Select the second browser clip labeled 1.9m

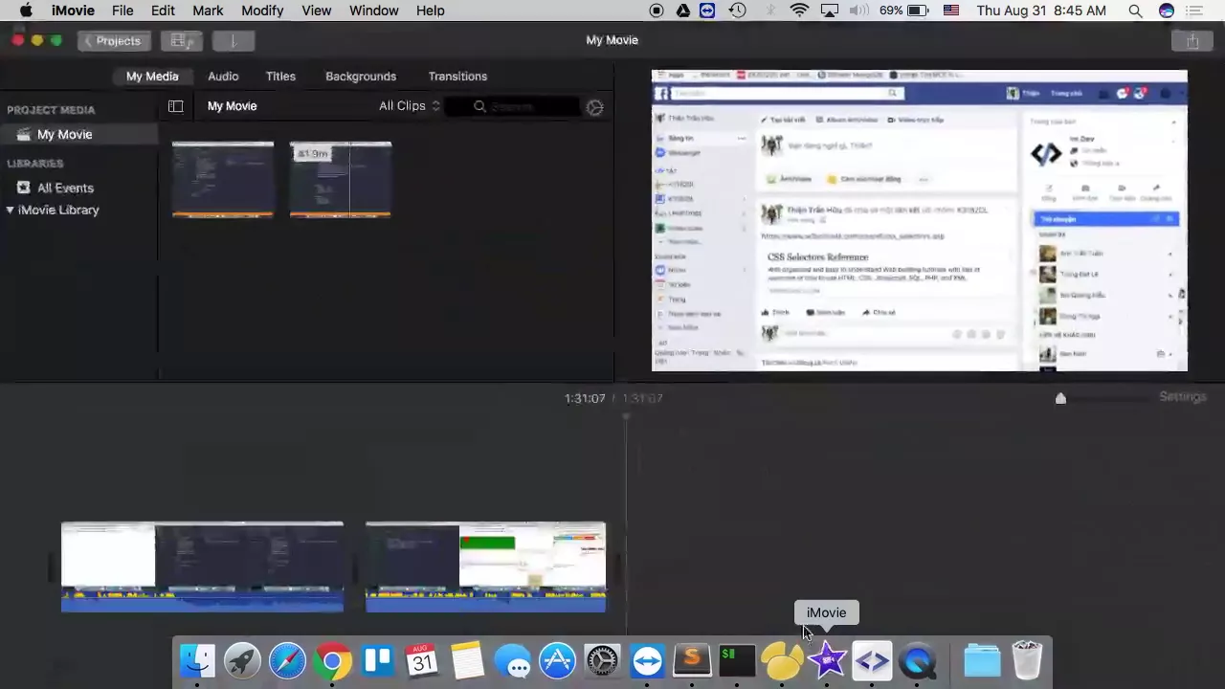(341, 180)
